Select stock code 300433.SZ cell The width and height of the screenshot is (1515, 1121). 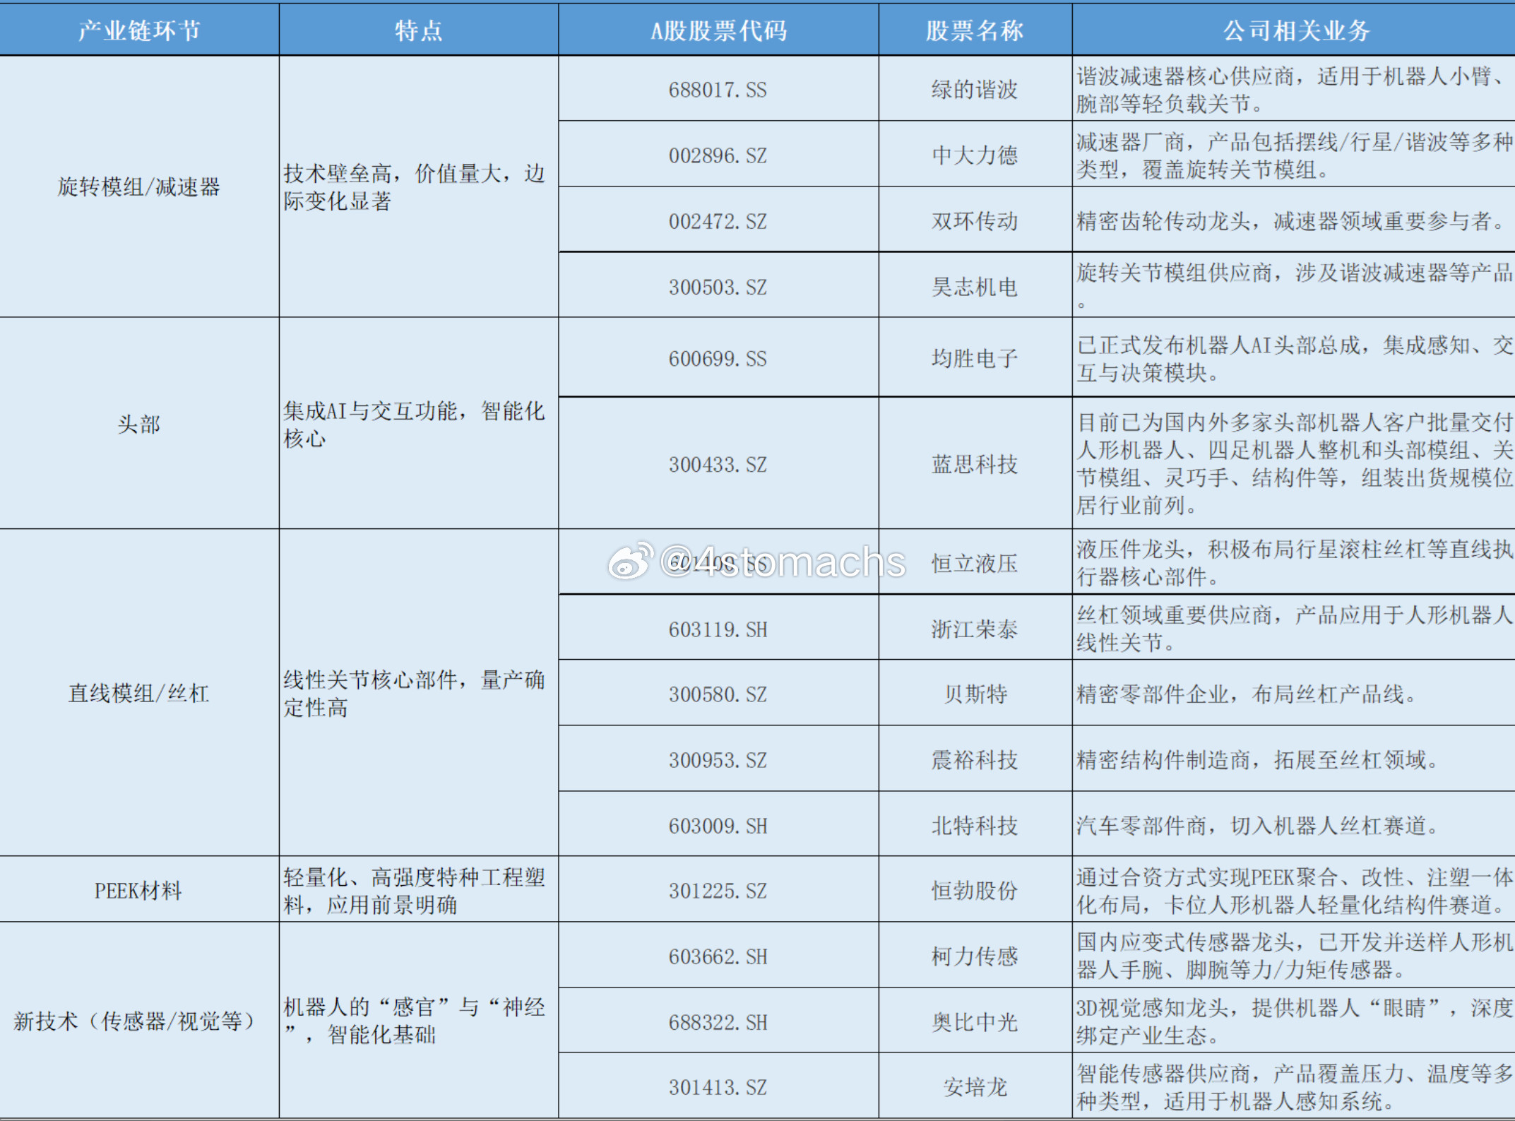[718, 464]
